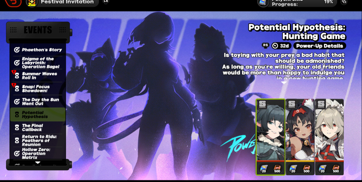Select the cat-eared agent card with bell
Screen dimensions: 362x182
click(x=300, y=137)
